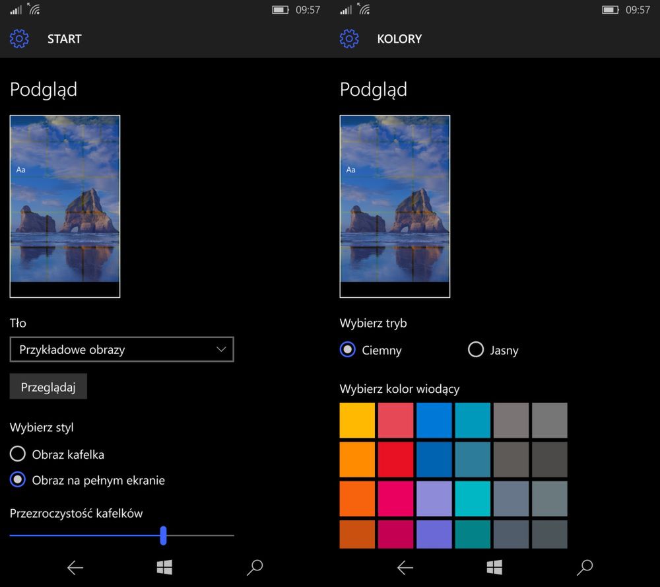Pick the turquoise swatch in third row

pos(473,499)
